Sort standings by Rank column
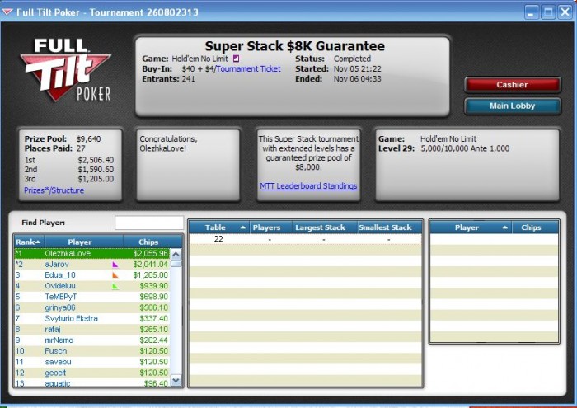 (x=29, y=242)
